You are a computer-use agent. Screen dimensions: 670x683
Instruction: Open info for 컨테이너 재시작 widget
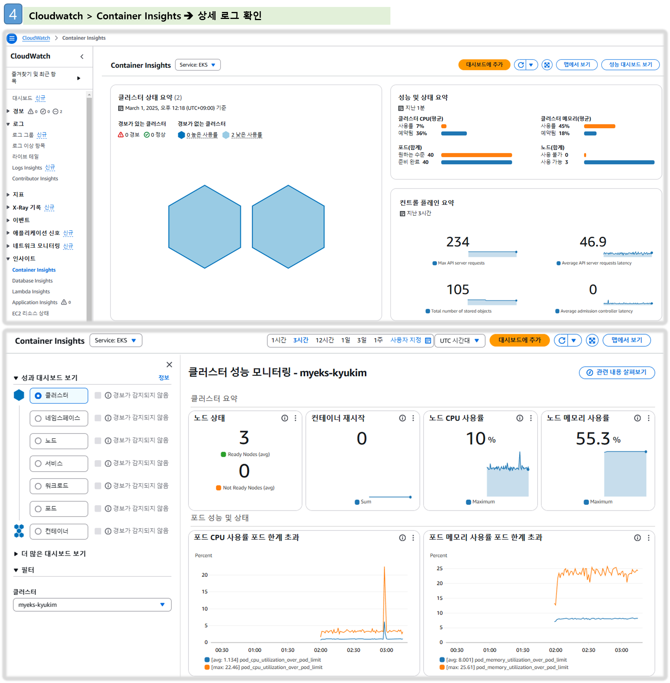click(402, 418)
